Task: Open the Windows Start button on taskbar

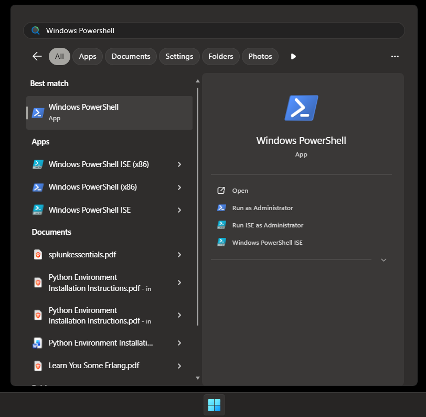Action: (214, 405)
